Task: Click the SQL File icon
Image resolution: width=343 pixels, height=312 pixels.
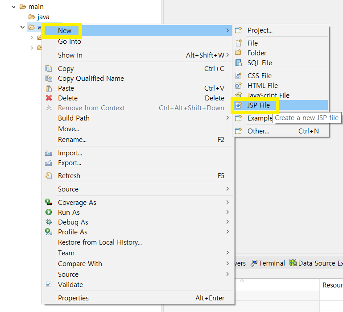Action: [x=239, y=62]
